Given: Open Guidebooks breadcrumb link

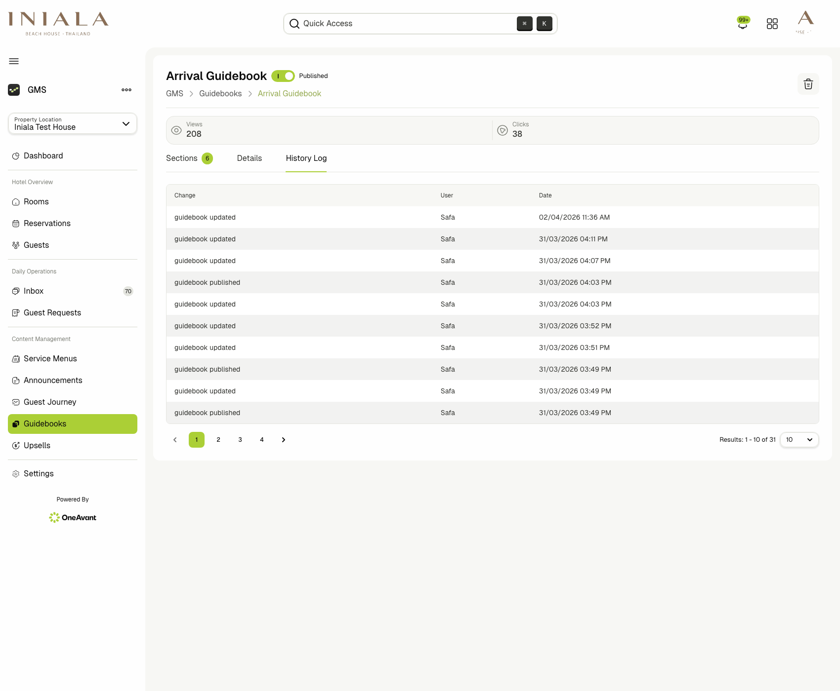Looking at the screenshot, I should point(220,94).
